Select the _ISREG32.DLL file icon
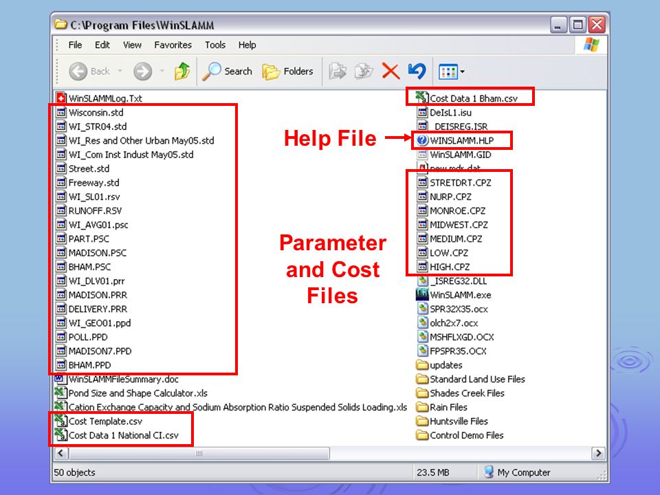Screen dimensions: 660x495 [x=423, y=280]
